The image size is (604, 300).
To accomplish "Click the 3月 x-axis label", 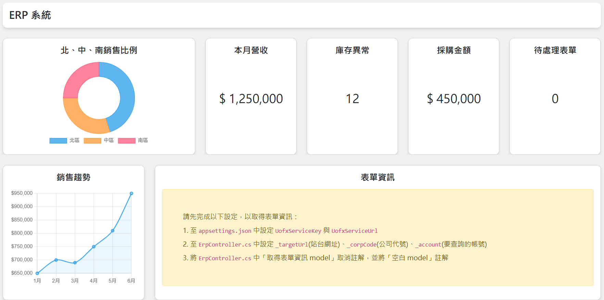I will 75,281.
